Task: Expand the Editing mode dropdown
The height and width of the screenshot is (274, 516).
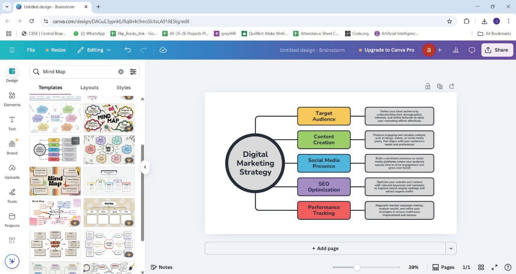Action: (x=94, y=50)
